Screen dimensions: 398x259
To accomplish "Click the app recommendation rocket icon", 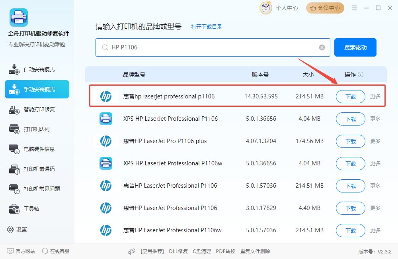I will tap(131, 251).
